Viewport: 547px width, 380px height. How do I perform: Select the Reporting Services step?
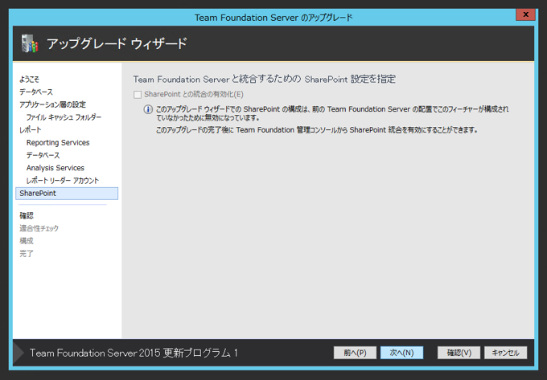tap(58, 142)
